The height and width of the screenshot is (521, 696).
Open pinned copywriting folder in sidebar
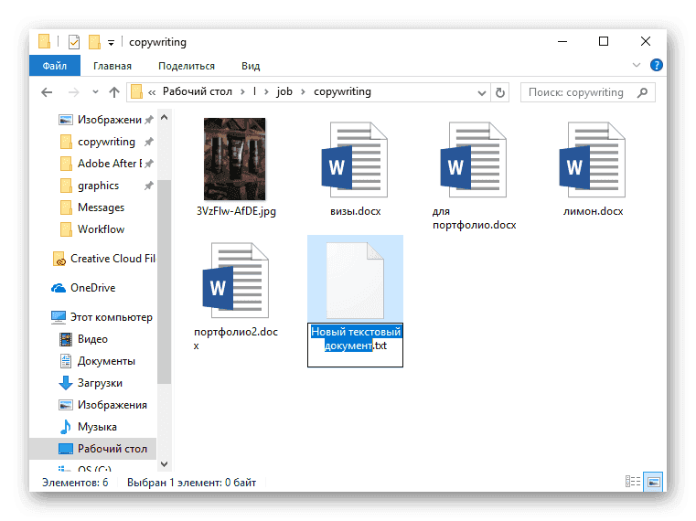[106, 142]
